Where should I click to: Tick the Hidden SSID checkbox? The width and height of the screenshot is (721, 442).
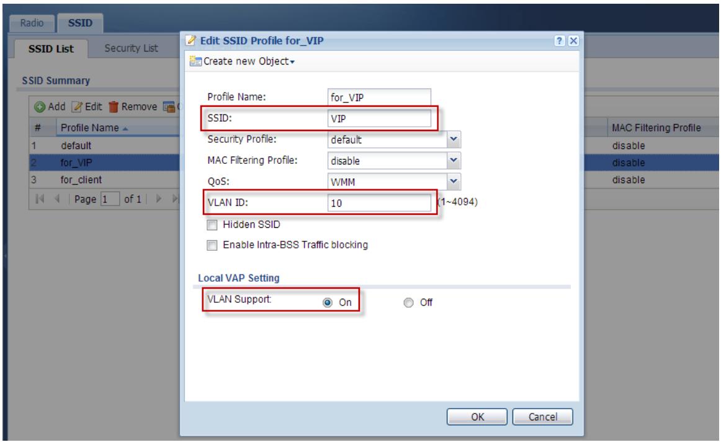pyautogui.click(x=212, y=225)
